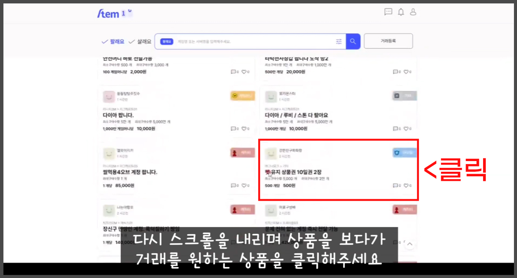Click the scroll-to-top arrow button
This screenshot has width=517, height=278.
(409, 244)
